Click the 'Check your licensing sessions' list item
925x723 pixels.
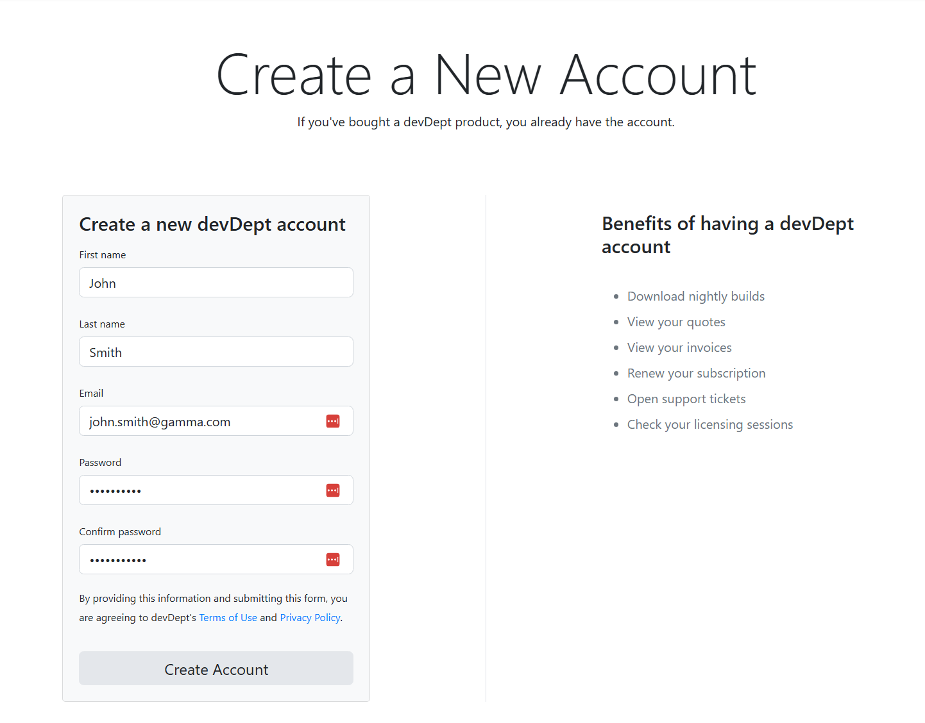[710, 424]
